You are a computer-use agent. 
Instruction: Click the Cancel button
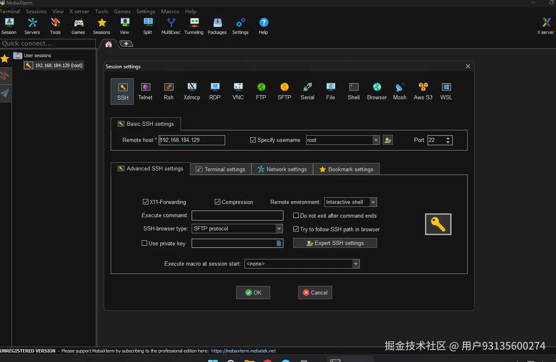pos(315,292)
